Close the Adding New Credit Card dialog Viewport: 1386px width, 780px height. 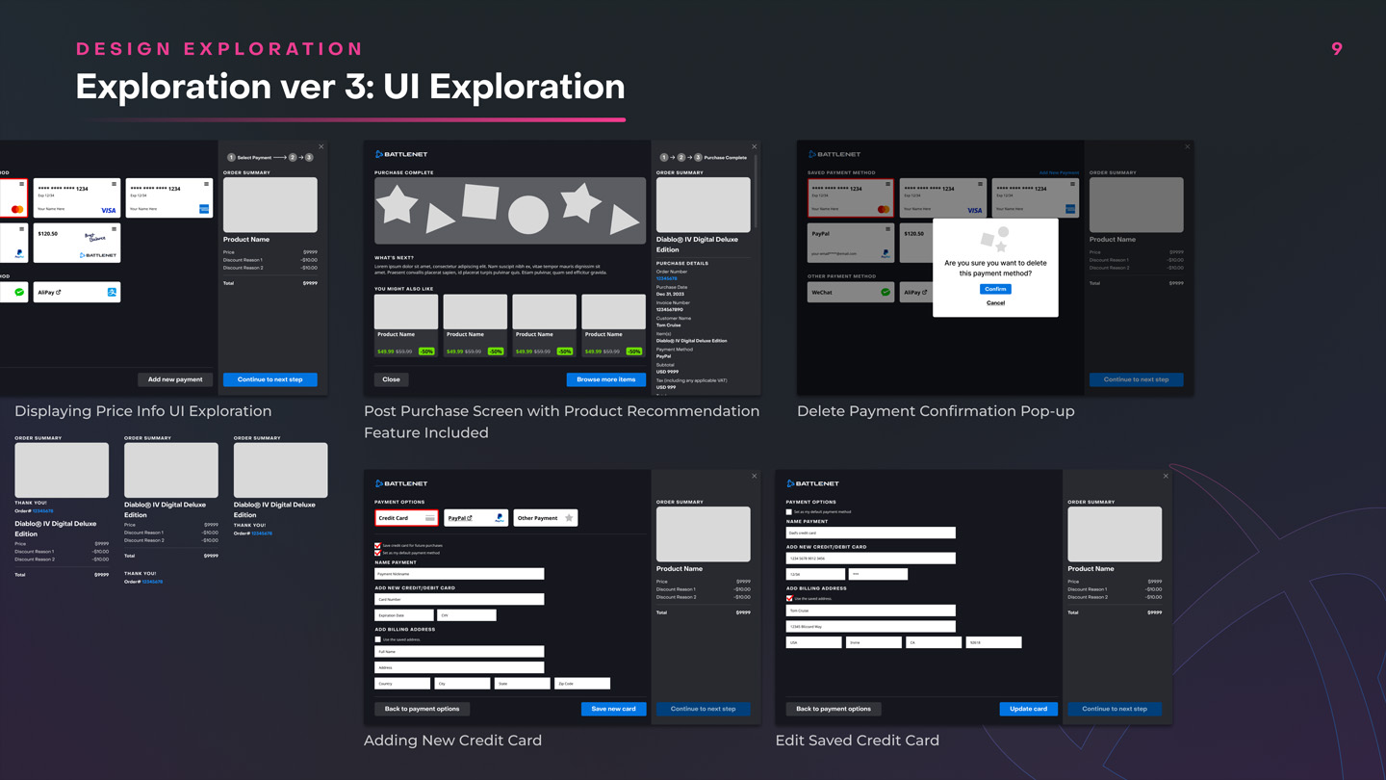(754, 476)
